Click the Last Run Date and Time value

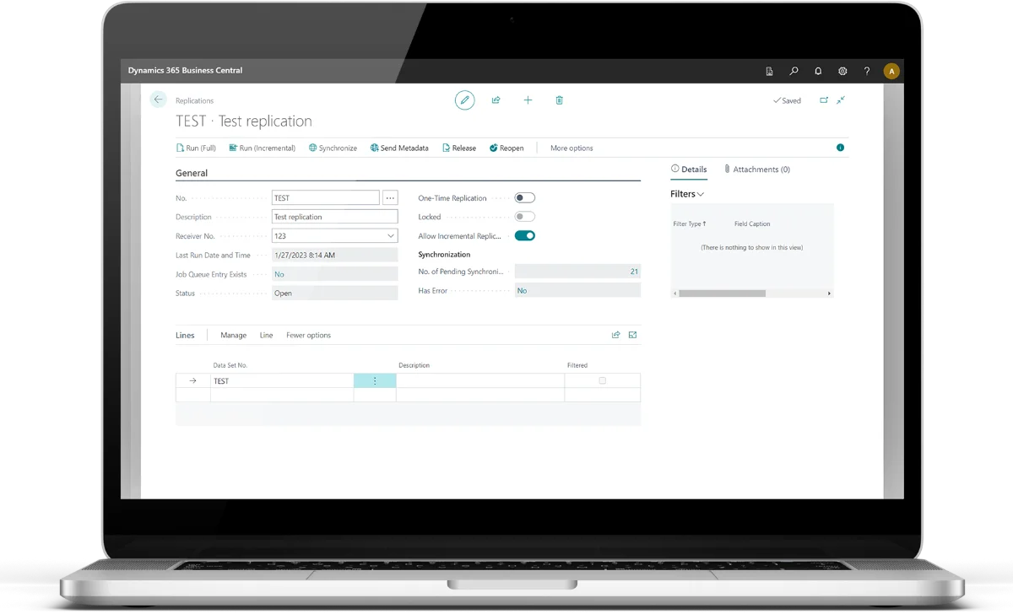click(334, 255)
